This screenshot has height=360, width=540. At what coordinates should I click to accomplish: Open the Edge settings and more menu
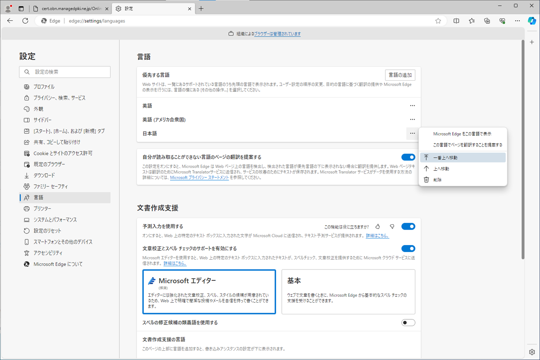coord(517,21)
